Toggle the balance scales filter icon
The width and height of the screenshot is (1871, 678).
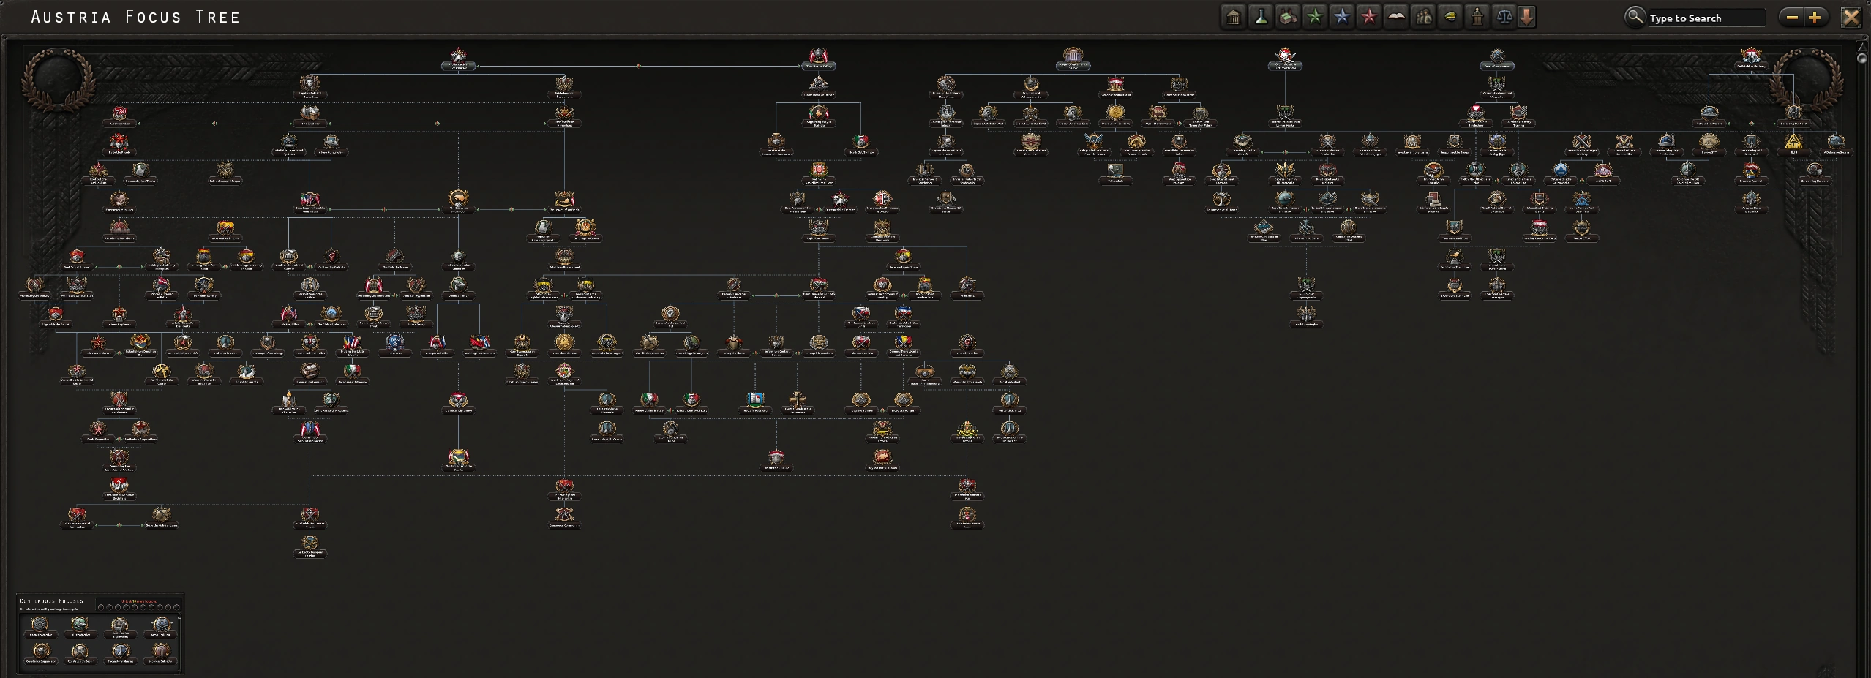1504,17
